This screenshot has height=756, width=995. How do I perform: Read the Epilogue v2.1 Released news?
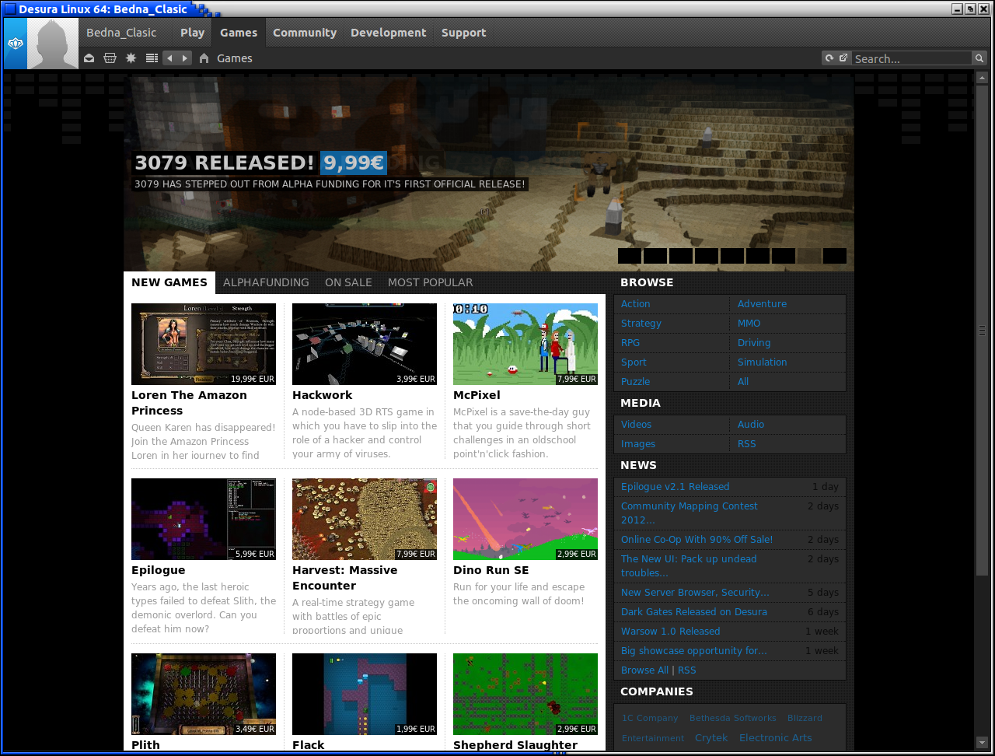click(676, 487)
